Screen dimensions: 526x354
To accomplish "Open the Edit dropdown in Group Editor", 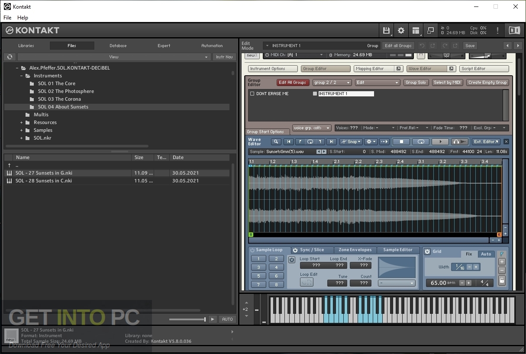I will (377, 83).
